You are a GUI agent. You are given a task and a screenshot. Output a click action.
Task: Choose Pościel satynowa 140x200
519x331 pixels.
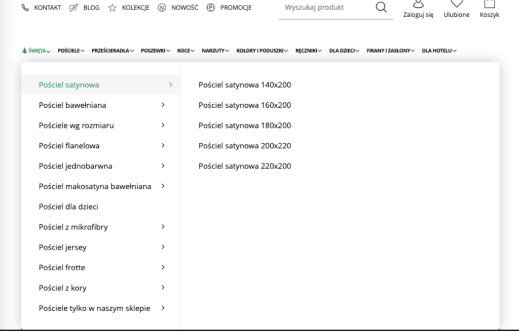coord(245,85)
